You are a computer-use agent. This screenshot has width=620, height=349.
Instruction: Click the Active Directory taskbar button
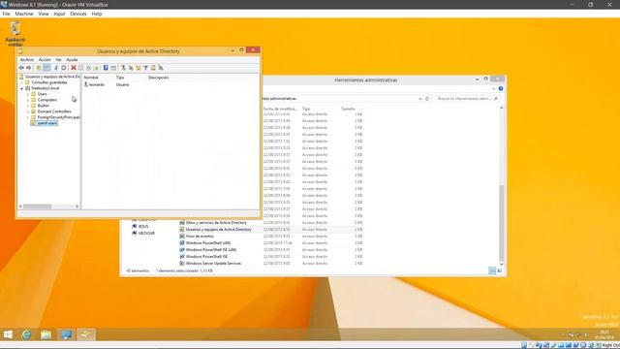point(86,334)
